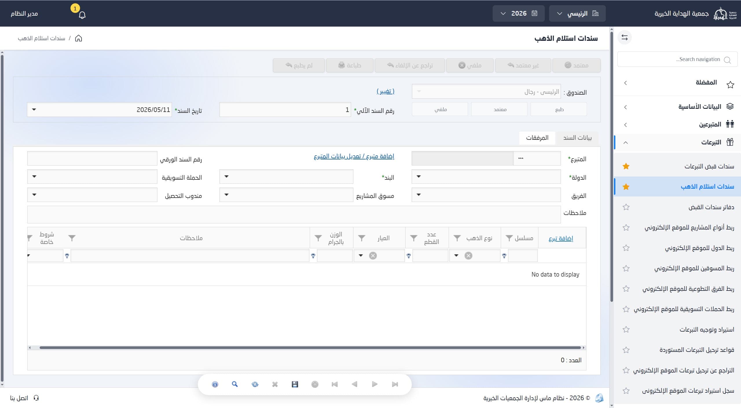Clear the نوع الذهب filter value

[x=468, y=256]
